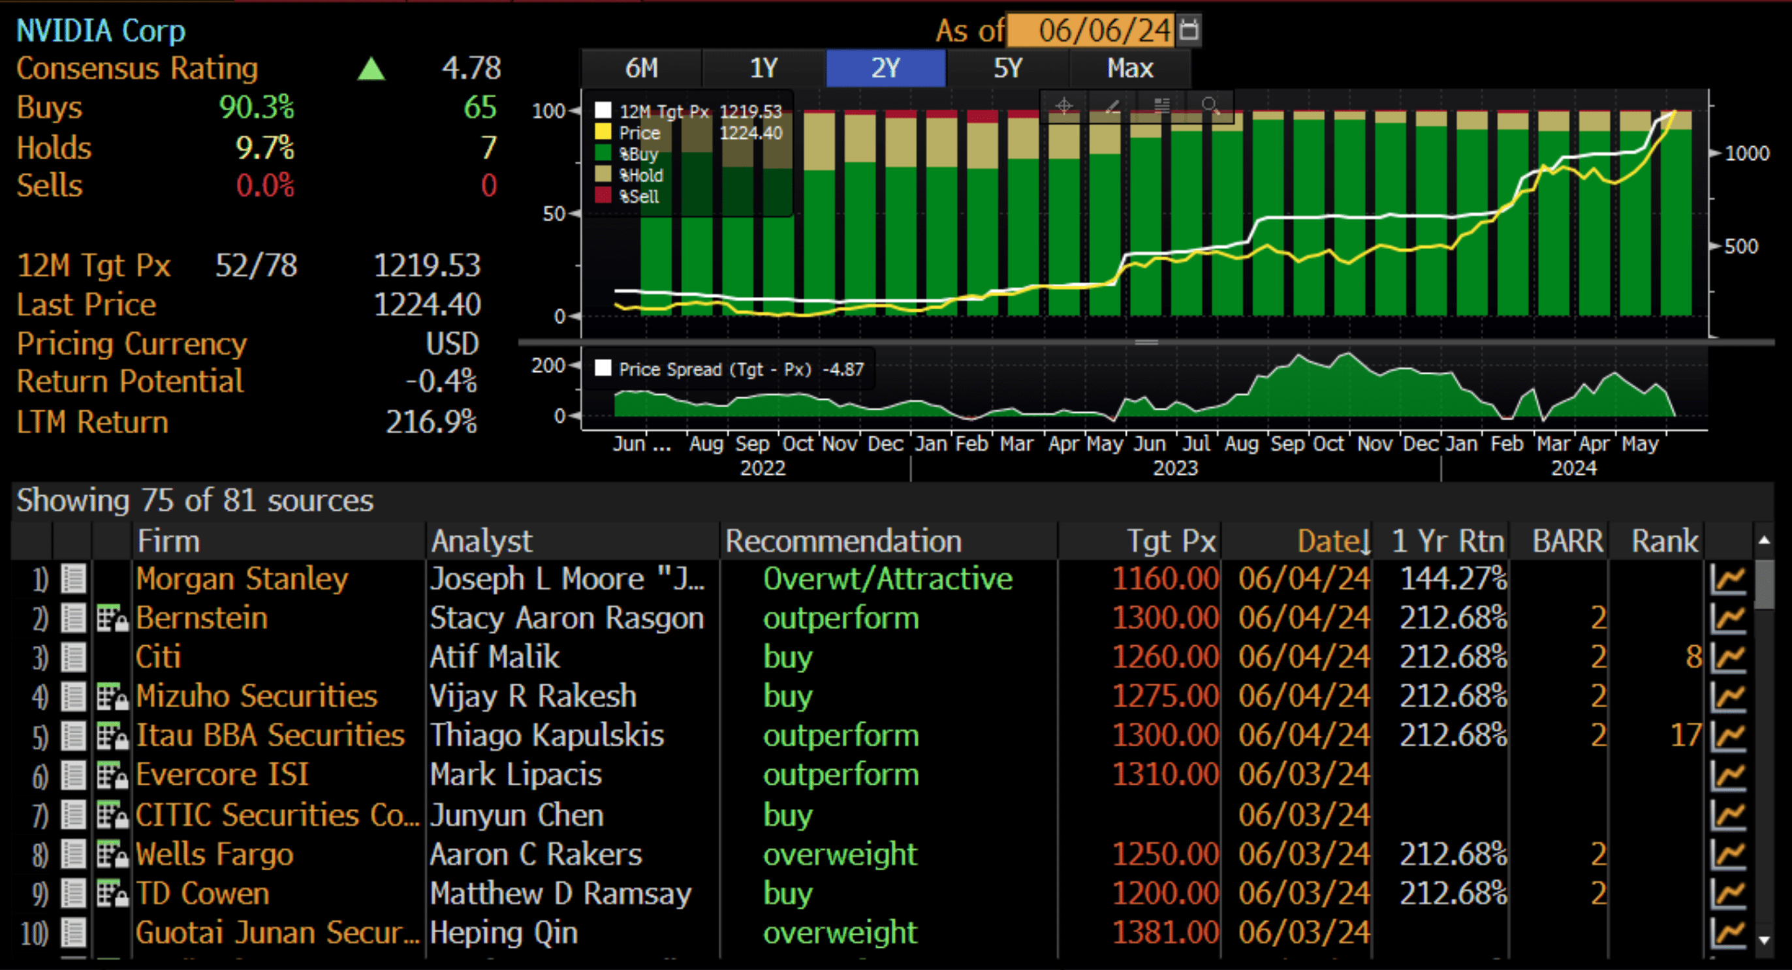Image resolution: width=1792 pixels, height=970 pixels.
Task: Click Consensus Rating value 4.78
Action: [471, 68]
